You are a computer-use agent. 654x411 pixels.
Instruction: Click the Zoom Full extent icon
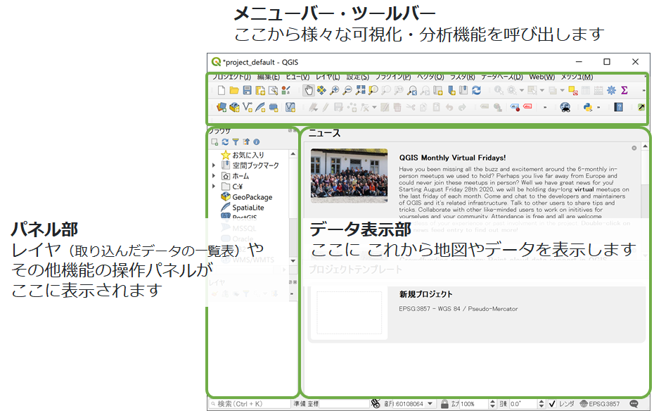[360, 90]
